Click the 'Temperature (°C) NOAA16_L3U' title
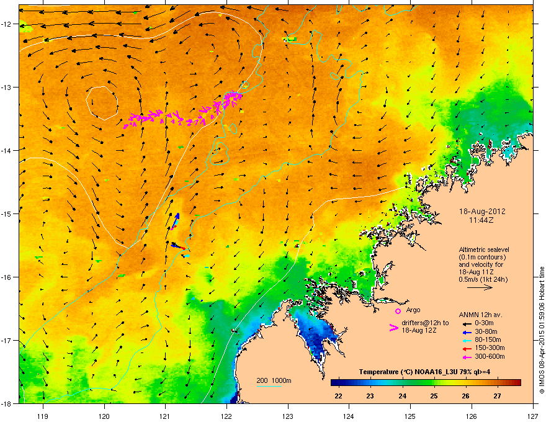Screen dimensions: 546x422 pos(408,372)
